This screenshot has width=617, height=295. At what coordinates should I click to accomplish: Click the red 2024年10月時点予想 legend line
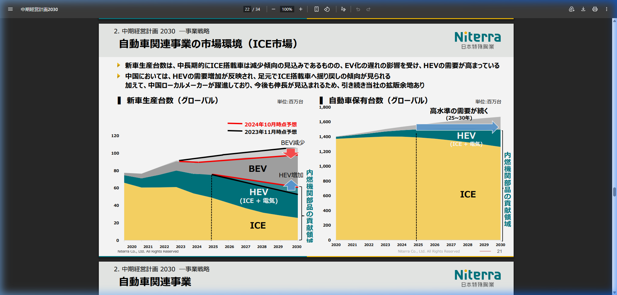235,124
